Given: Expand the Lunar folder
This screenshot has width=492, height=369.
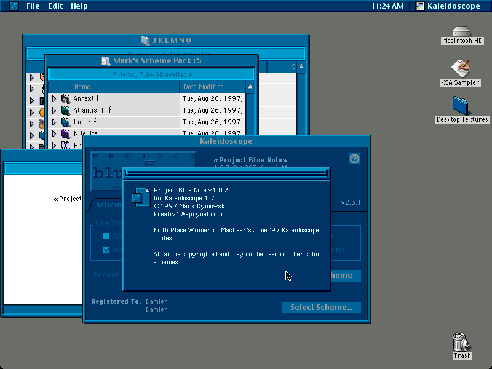Looking at the screenshot, I should [54, 122].
